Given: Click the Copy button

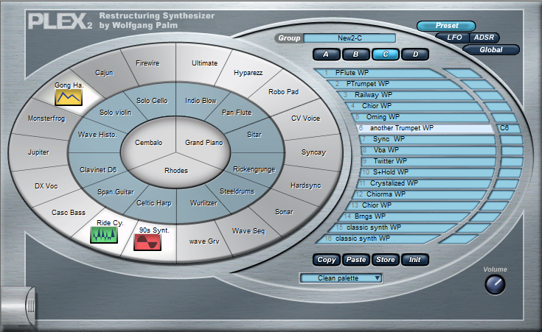Looking at the screenshot, I should tap(326, 260).
